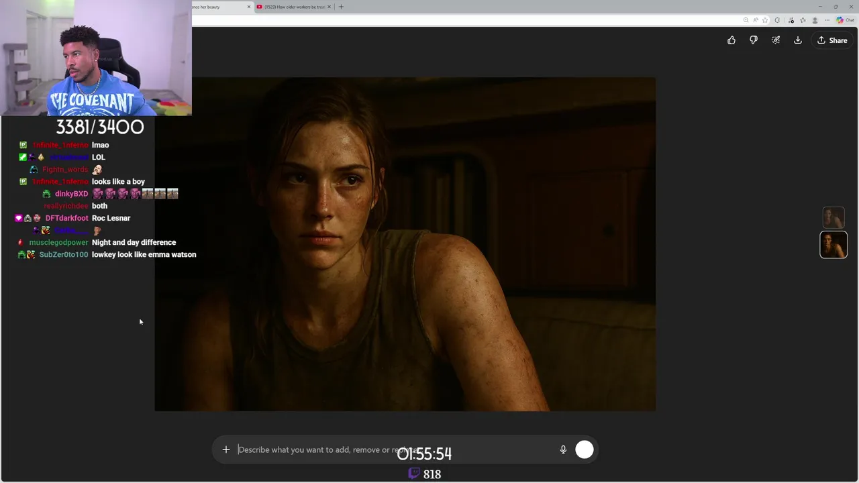The height and width of the screenshot is (483, 859).
Task: Select the first image version thumbnail
Action: coord(833,217)
